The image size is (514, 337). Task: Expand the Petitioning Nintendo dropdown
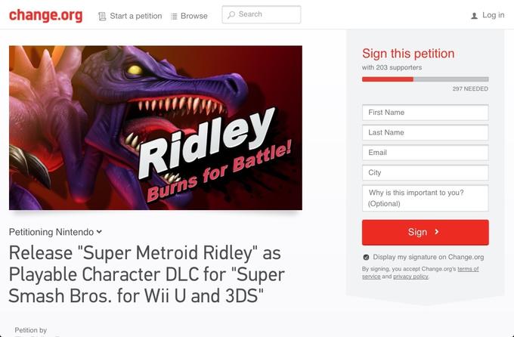(99, 232)
